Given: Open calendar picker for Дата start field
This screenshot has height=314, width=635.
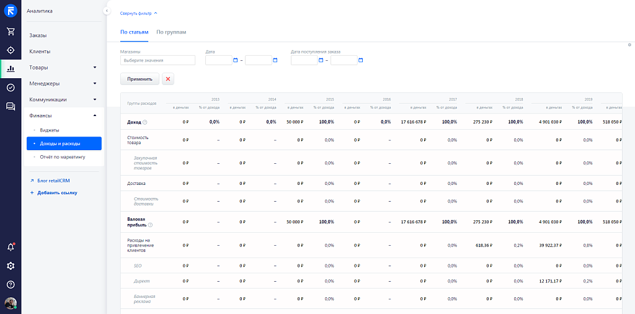Looking at the screenshot, I should coord(235,60).
